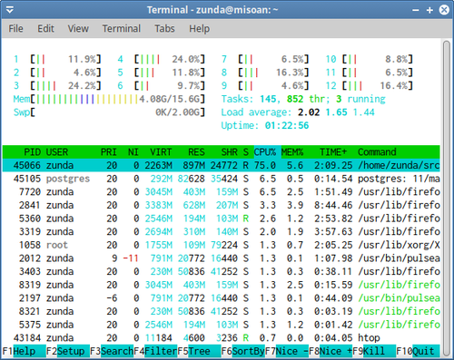Image resolution: width=454 pixels, height=360 pixels.
Task: Sort by the Command column header
Action: 377,152
